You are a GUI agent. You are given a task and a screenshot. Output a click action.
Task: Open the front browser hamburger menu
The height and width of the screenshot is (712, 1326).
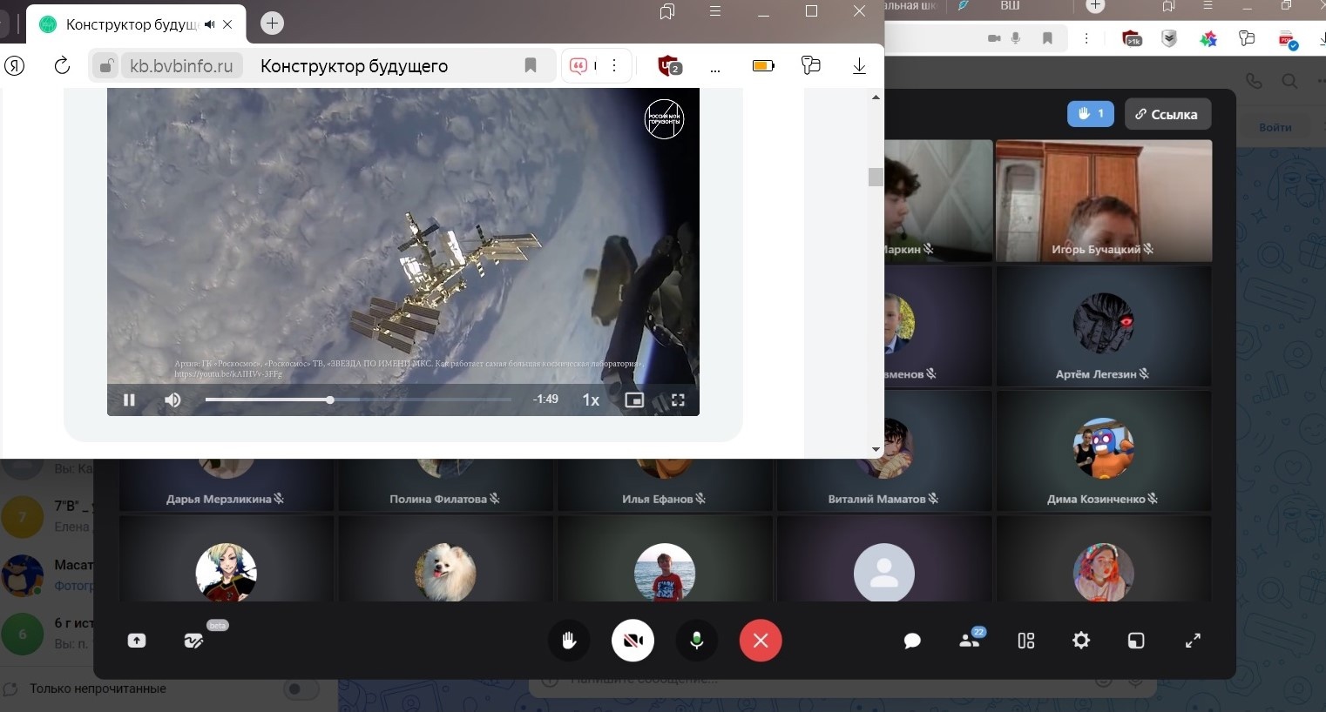tap(715, 11)
